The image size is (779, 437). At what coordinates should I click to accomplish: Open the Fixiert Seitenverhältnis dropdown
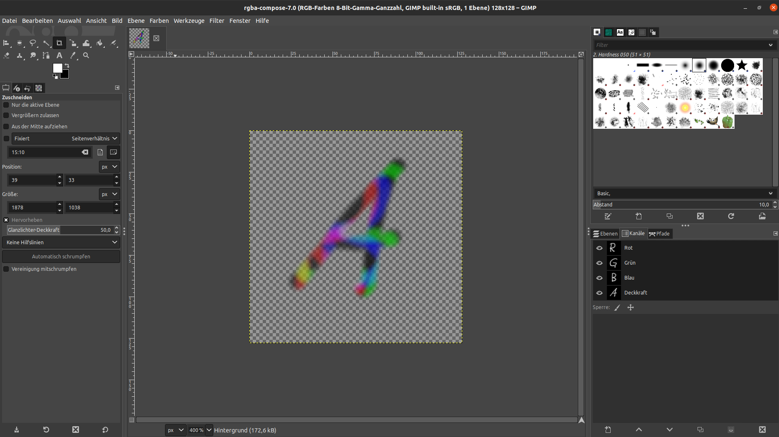(66, 138)
